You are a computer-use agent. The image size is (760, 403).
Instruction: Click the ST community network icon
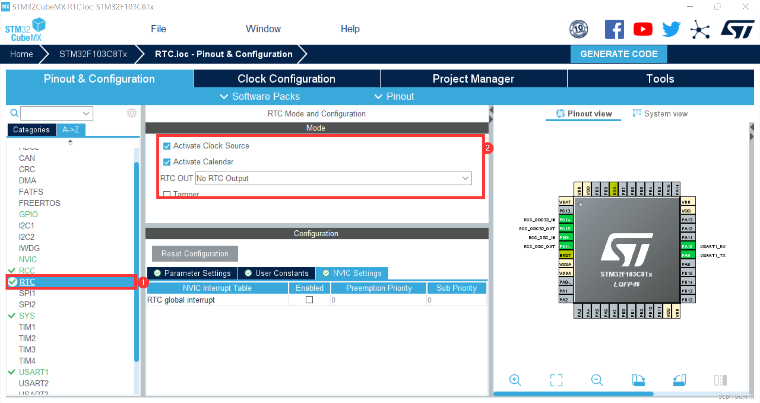click(700, 29)
